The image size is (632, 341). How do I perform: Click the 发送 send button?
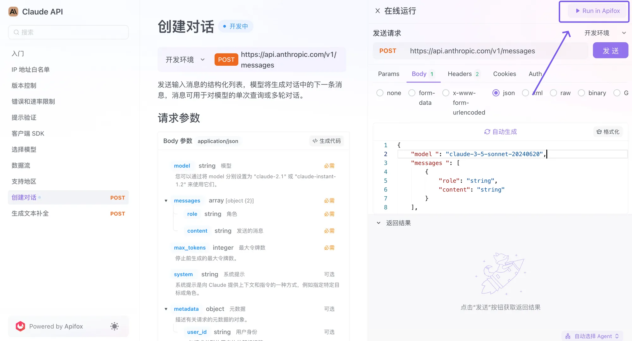[x=610, y=51]
